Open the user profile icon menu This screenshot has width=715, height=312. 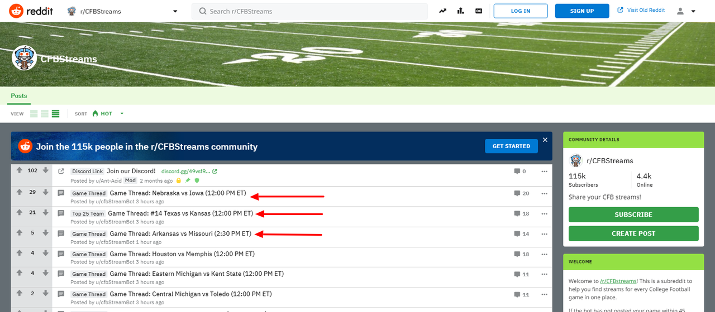coord(686,11)
